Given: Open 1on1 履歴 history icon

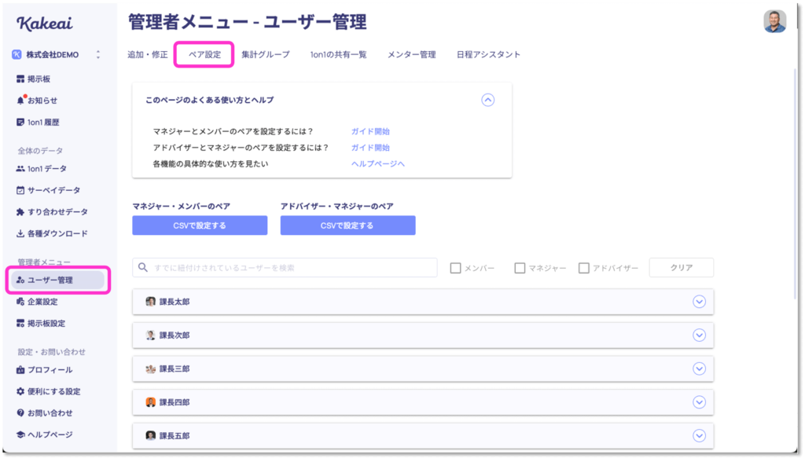Looking at the screenshot, I should 20,122.
